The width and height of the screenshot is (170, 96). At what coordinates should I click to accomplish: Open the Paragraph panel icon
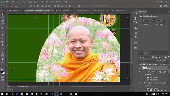click(x=135, y=37)
